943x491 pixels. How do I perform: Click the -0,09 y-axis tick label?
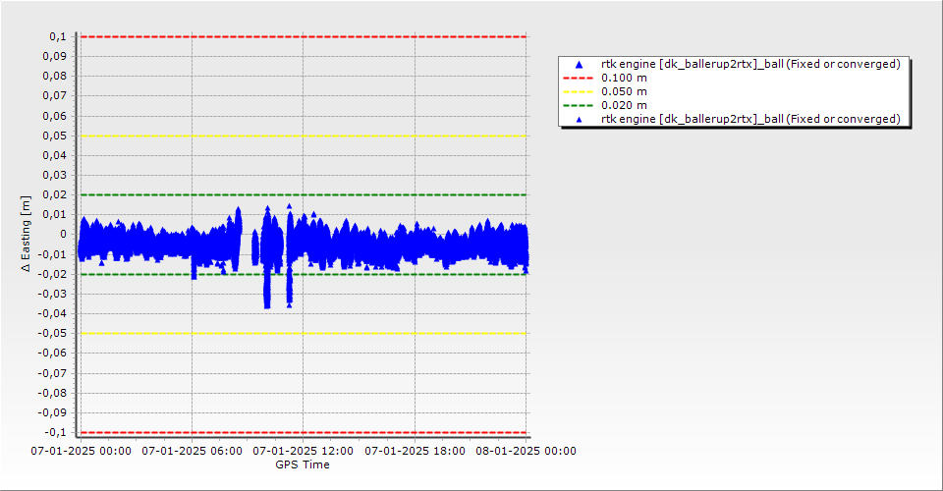tap(53, 412)
